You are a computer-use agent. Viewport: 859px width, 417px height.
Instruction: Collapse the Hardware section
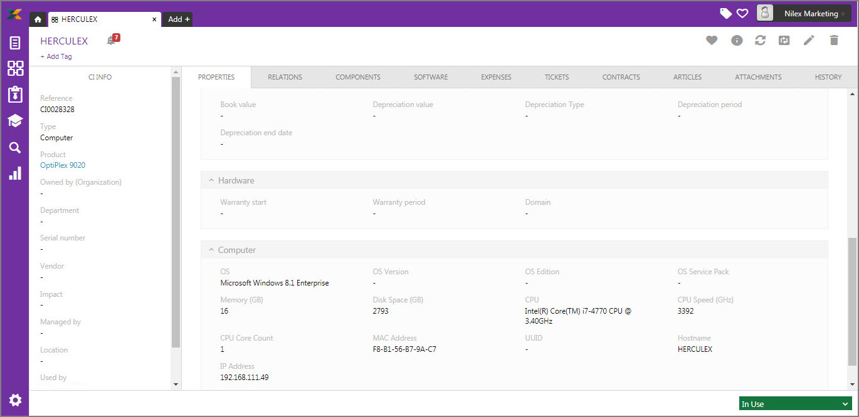pyautogui.click(x=211, y=180)
